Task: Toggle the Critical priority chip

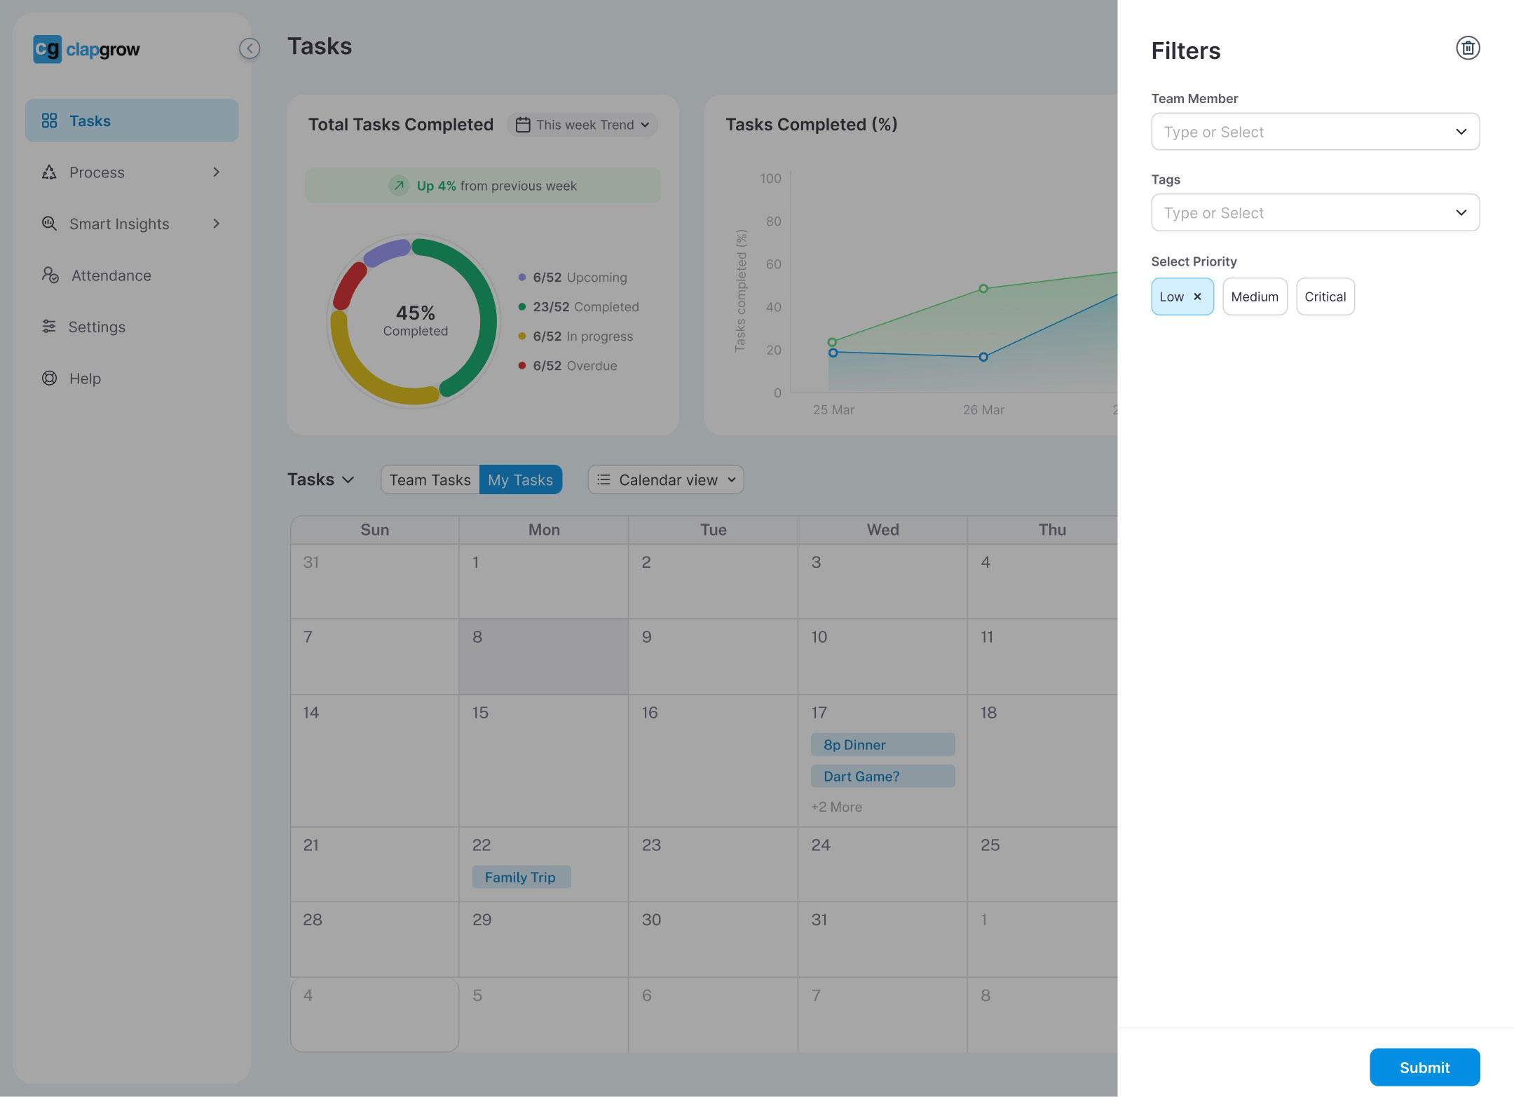Action: click(x=1325, y=297)
